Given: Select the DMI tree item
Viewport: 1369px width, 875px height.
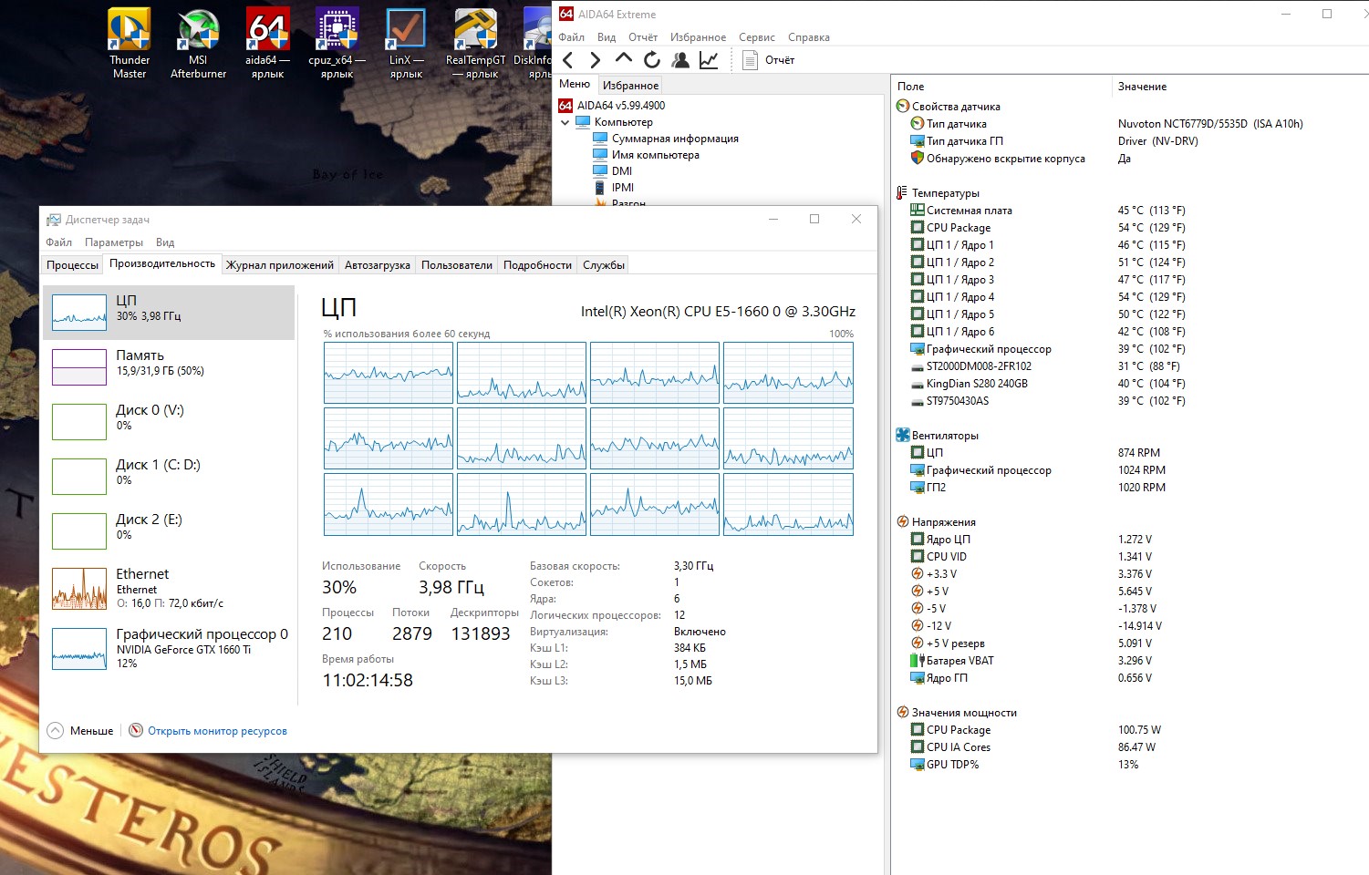Looking at the screenshot, I should 613,171.
